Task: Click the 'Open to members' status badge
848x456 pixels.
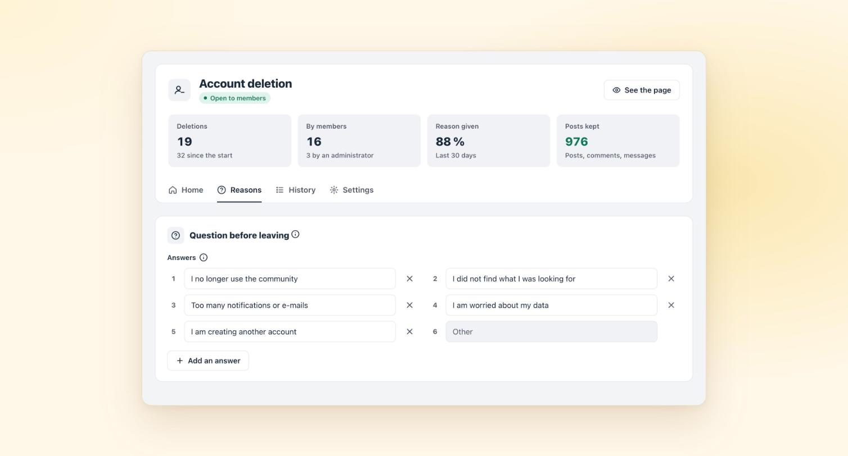Action: (234, 98)
